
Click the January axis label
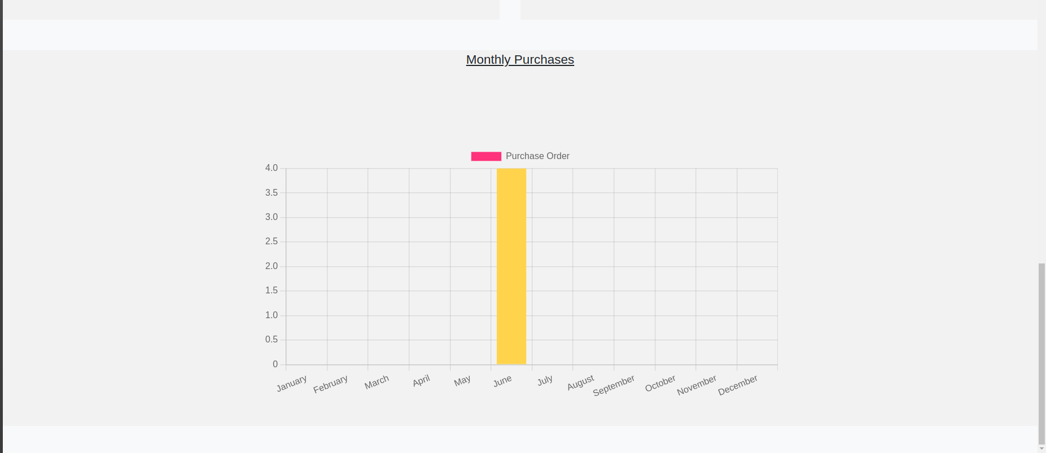point(292,384)
